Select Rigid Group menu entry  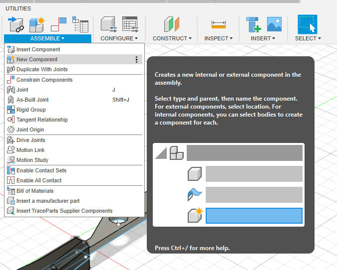pos(31,110)
